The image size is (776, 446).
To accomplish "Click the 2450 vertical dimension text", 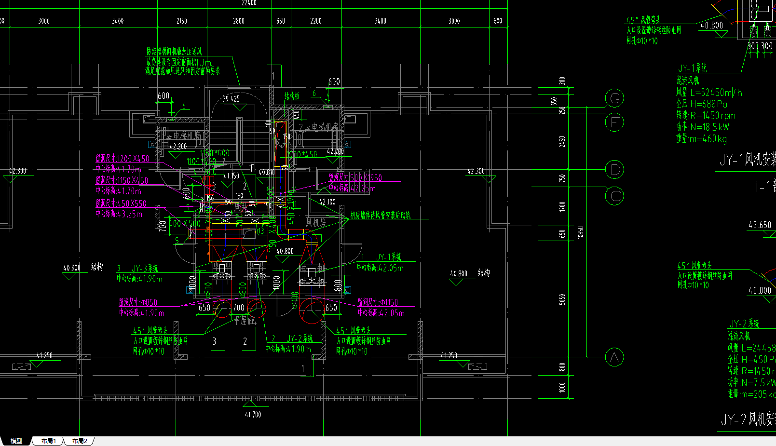I will 562,142.
